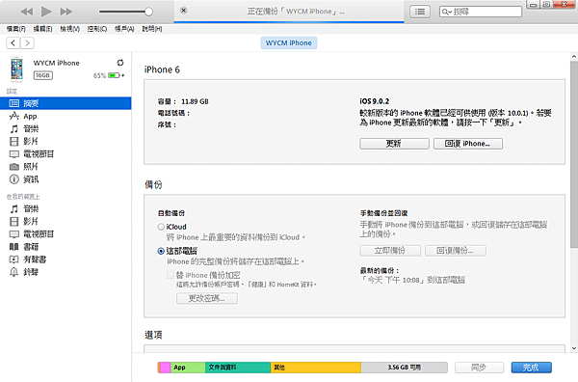Adjust the volume slider knob
This screenshot has width=578, height=382.
point(148,12)
